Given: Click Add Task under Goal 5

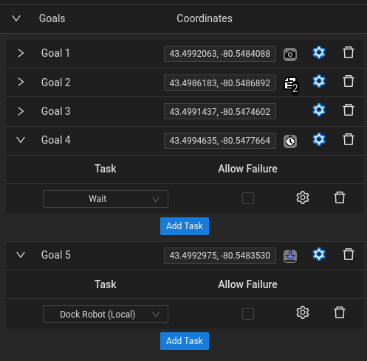Looking at the screenshot, I should [x=185, y=341].
